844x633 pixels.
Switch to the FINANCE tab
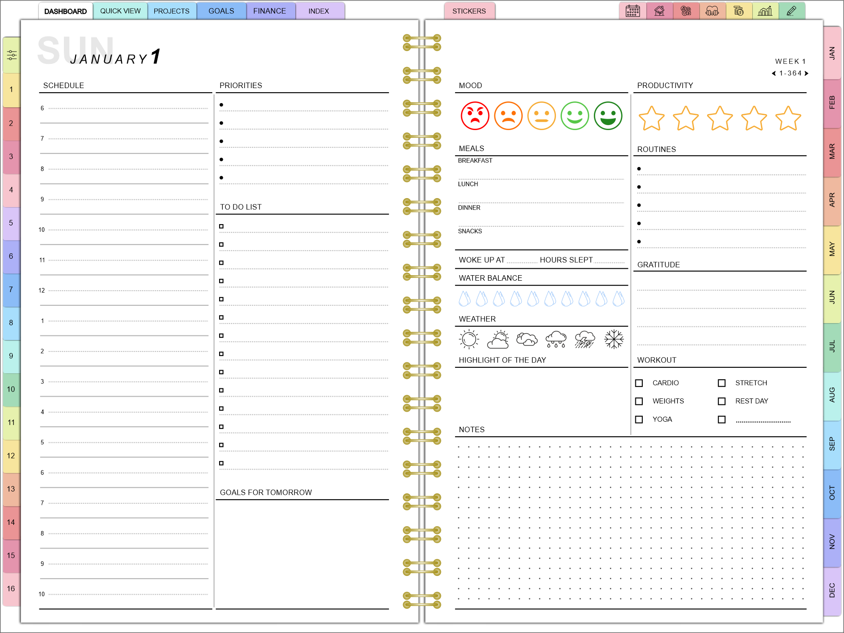[x=269, y=11]
